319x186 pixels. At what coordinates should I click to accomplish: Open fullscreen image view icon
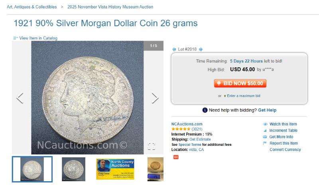(x=152, y=146)
